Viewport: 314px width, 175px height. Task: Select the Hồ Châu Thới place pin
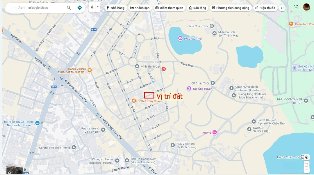point(180,38)
